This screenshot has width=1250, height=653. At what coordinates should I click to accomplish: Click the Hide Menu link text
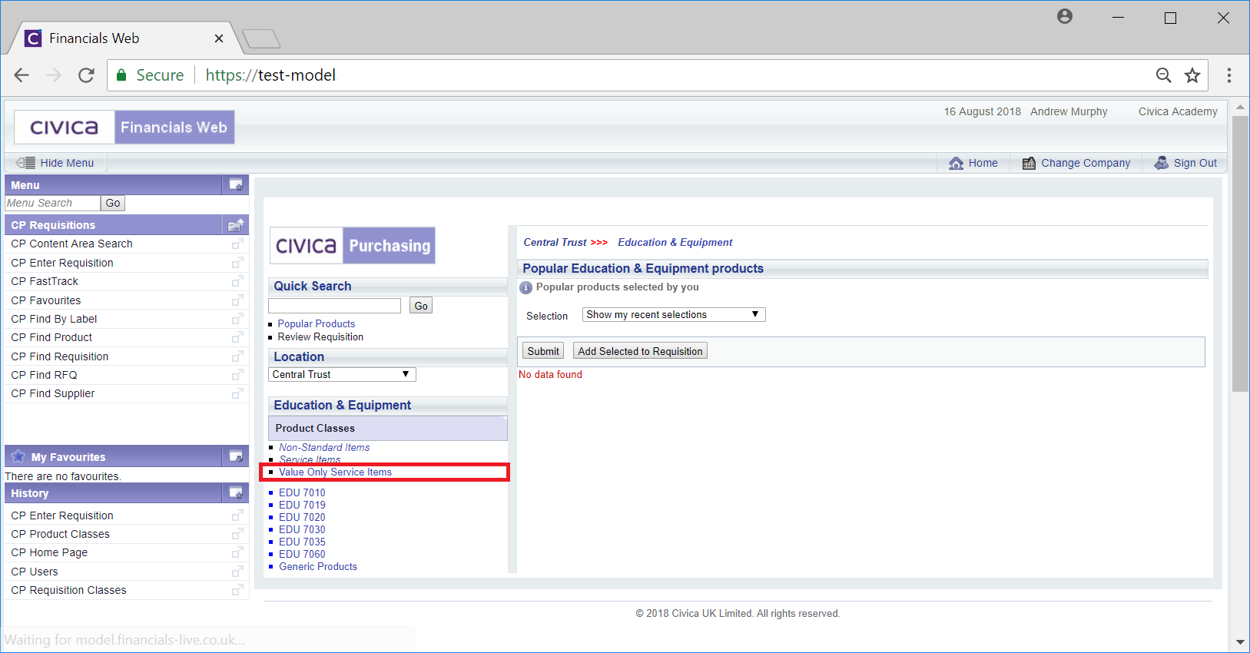pyautogui.click(x=67, y=163)
